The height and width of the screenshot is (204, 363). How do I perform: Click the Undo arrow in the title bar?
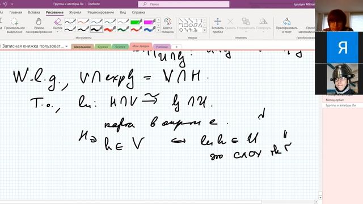5,4
